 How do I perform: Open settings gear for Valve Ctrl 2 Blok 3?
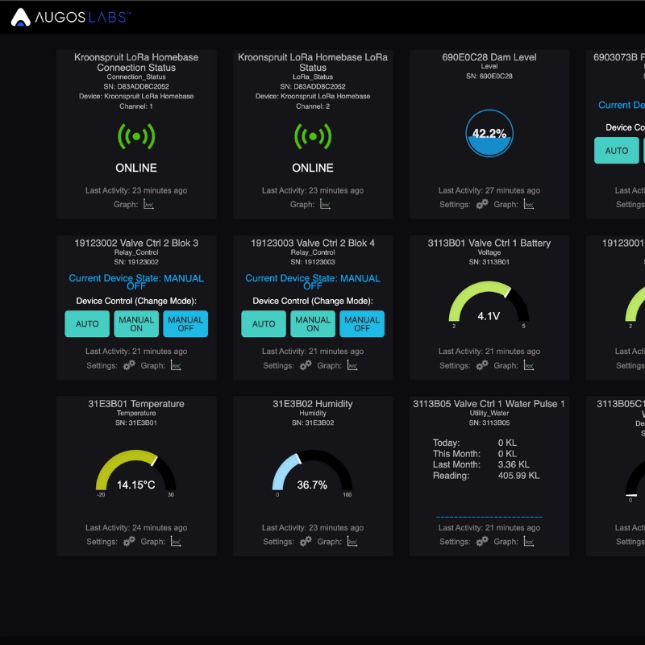click(x=129, y=365)
